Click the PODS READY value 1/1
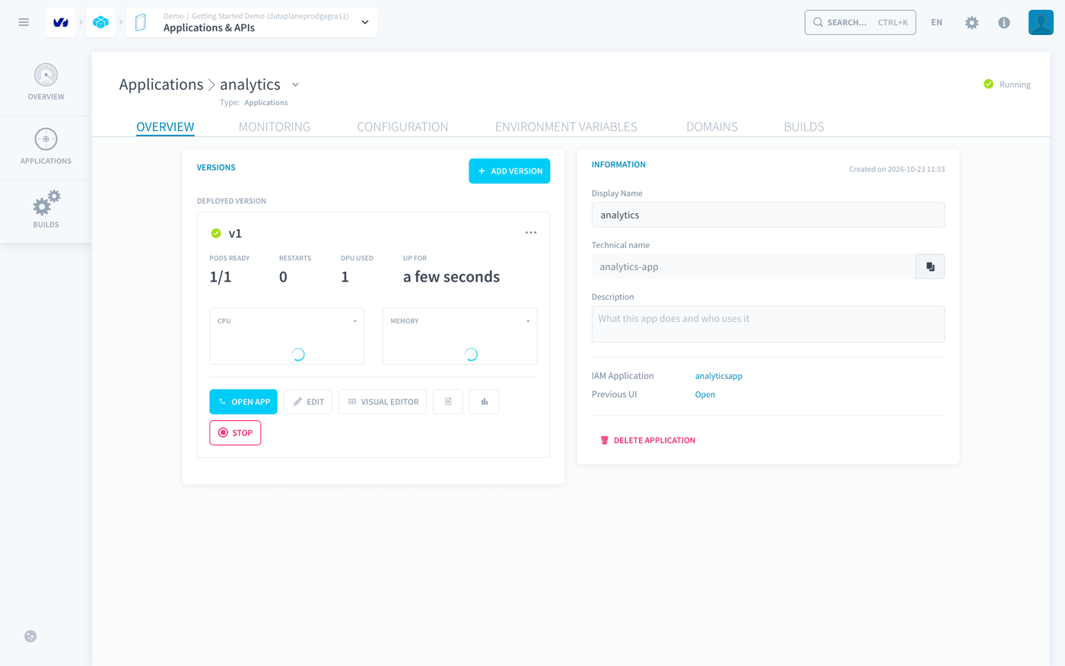This screenshot has width=1065, height=666. coord(221,277)
